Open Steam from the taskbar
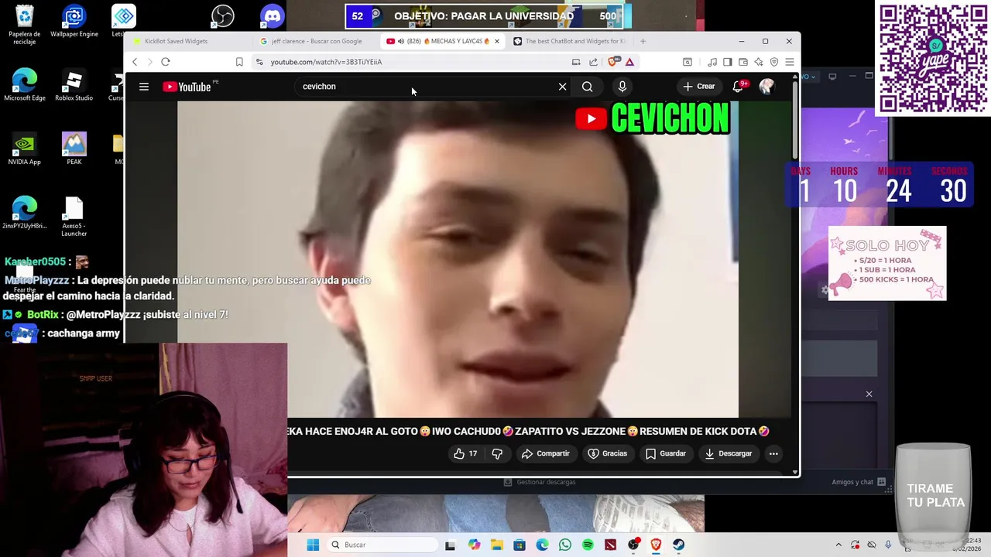 coord(678,545)
